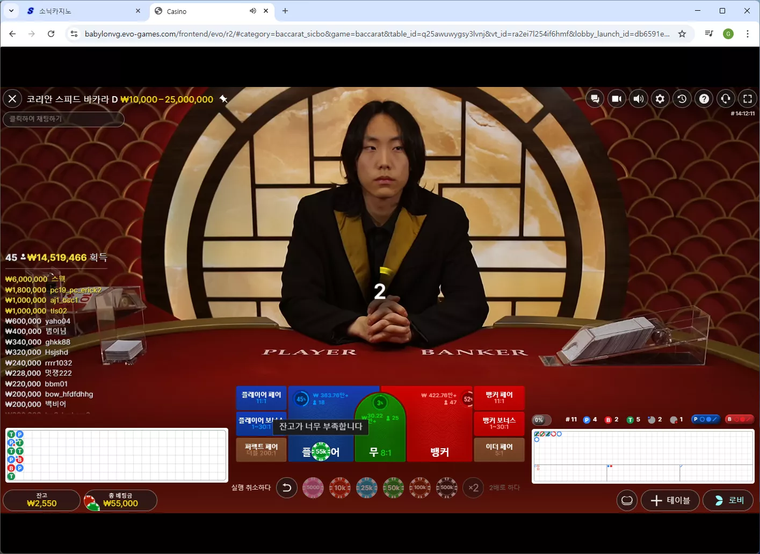Select the 50k green chip

(393, 487)
